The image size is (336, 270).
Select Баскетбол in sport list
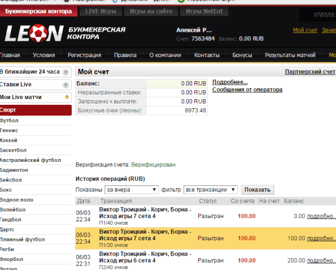pos(13,150)
